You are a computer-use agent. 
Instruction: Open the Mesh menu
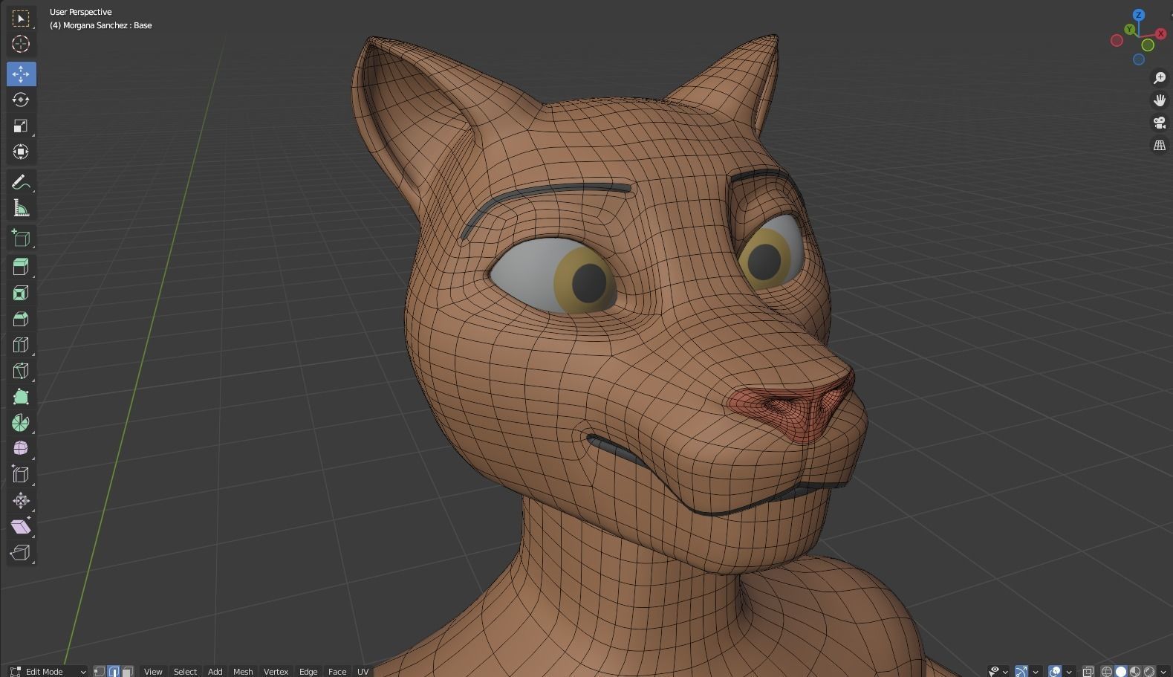point(243,671)
